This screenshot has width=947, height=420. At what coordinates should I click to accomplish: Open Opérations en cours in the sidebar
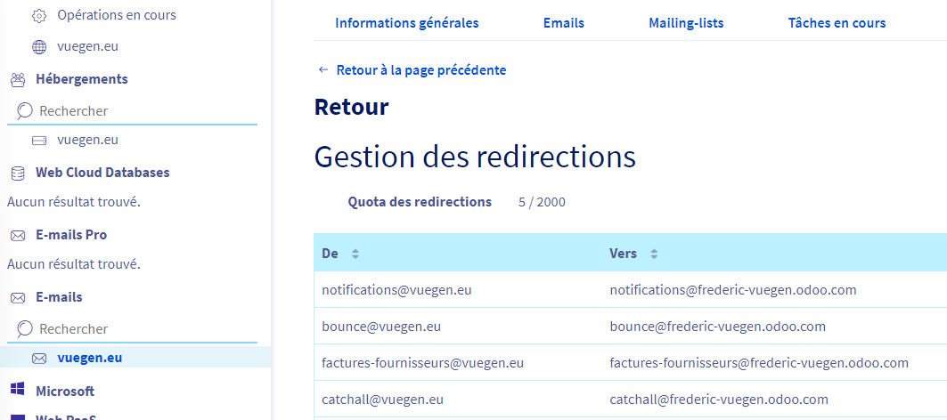coord(116,15)
